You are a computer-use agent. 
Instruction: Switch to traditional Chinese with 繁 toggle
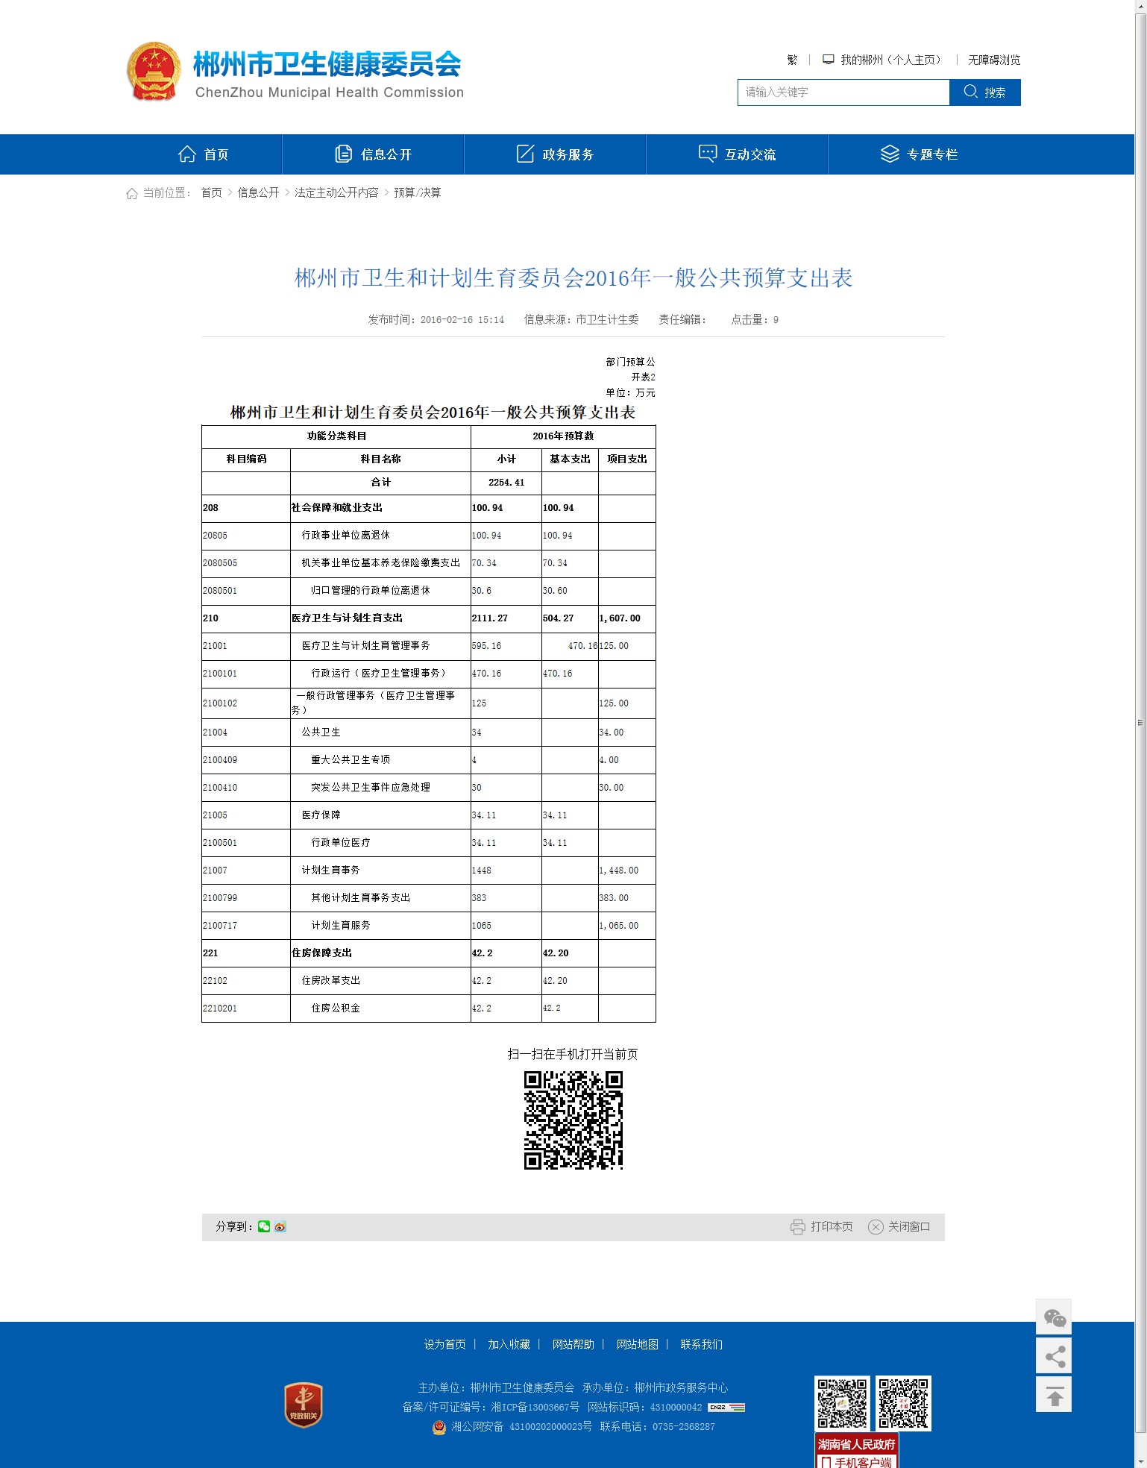[x=792, y=60]
